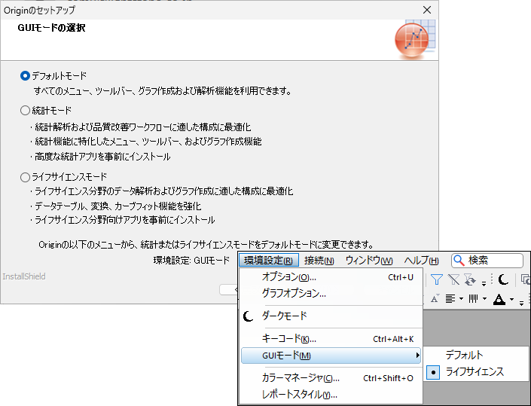Click text 高度な統計アプリを事前にインストール
The image size is (531, 406).
pyautogui.click(x=102, y=157)
